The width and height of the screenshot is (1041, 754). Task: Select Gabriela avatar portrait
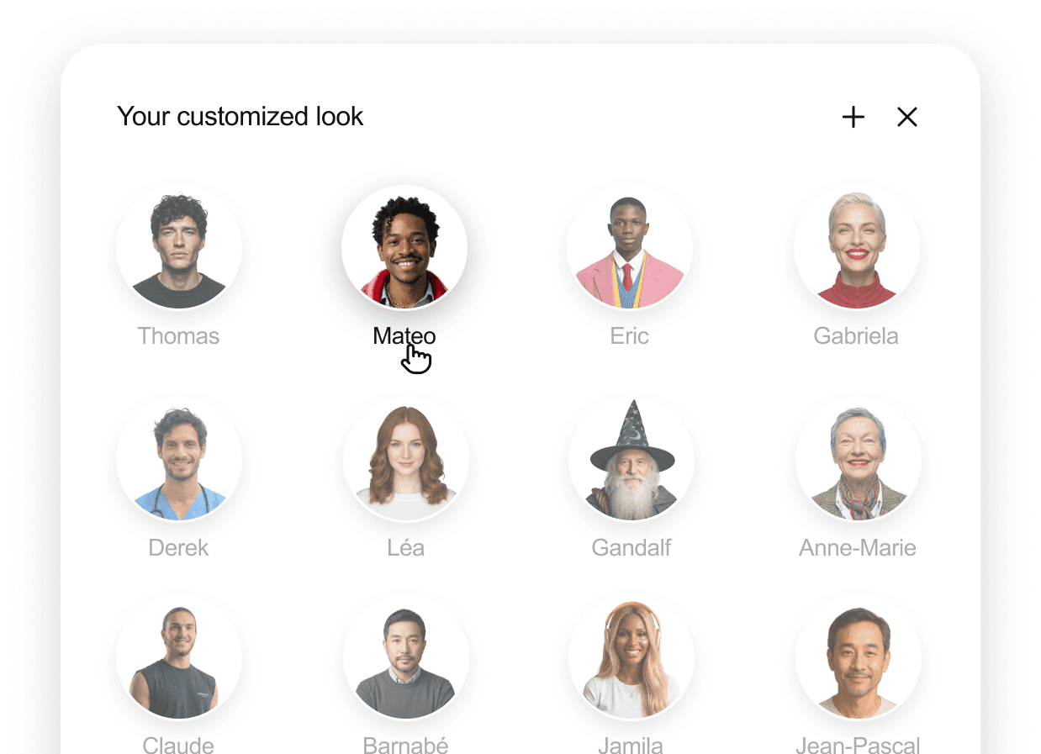tap(857, 247)
